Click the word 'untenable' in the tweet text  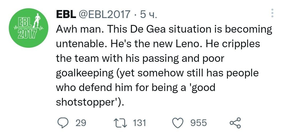click(77, 44)
